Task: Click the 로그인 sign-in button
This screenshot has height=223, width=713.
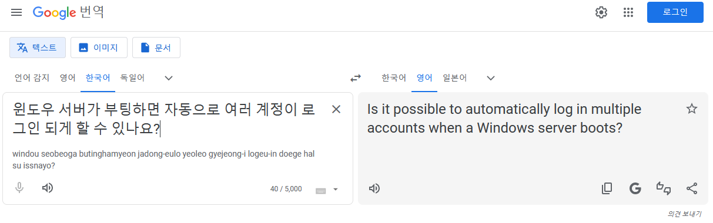Action: point(675,12)
